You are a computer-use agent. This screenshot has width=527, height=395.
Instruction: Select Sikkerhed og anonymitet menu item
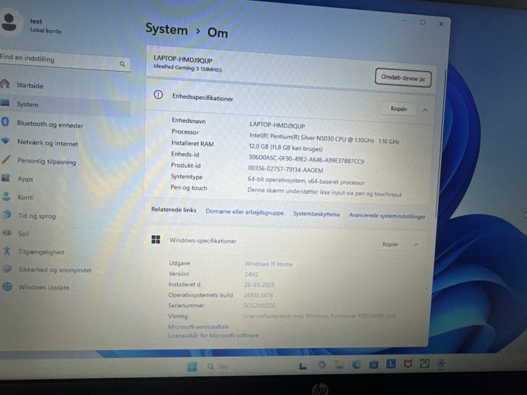click(x=55, y=270)
